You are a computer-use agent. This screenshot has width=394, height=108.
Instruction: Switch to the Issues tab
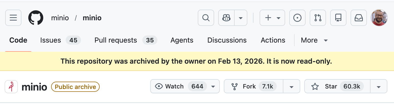coord(60,40)
